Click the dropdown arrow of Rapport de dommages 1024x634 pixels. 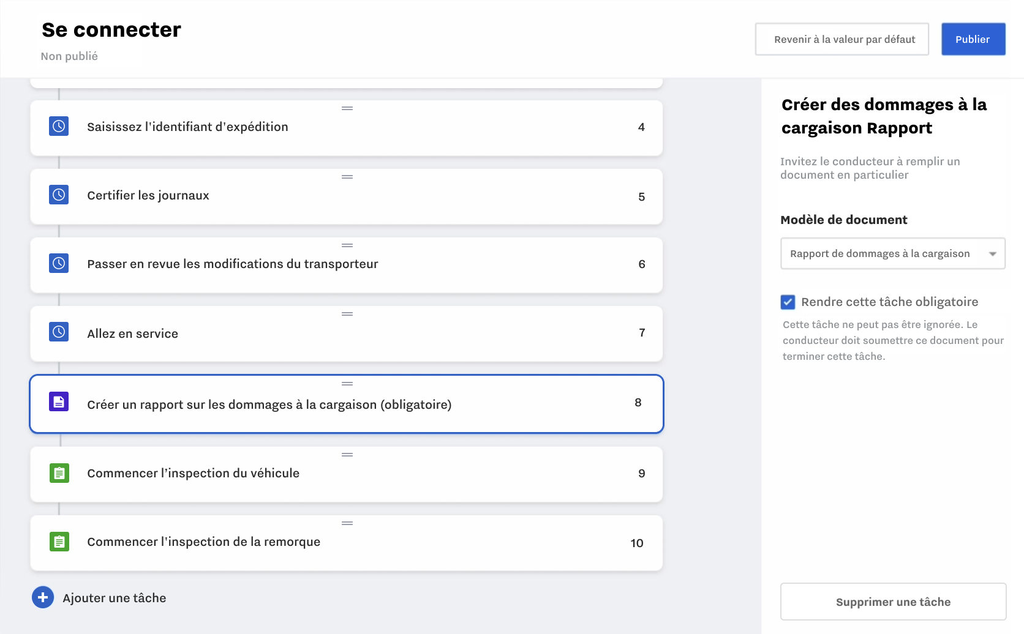coord(992,254)
